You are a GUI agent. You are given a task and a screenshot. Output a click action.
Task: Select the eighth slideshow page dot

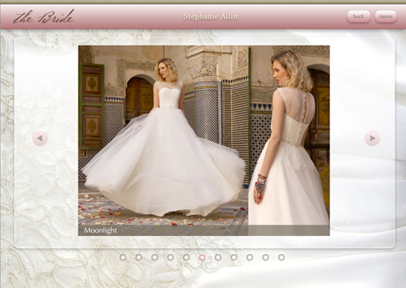pyautogui.click(x=234, y=258)
